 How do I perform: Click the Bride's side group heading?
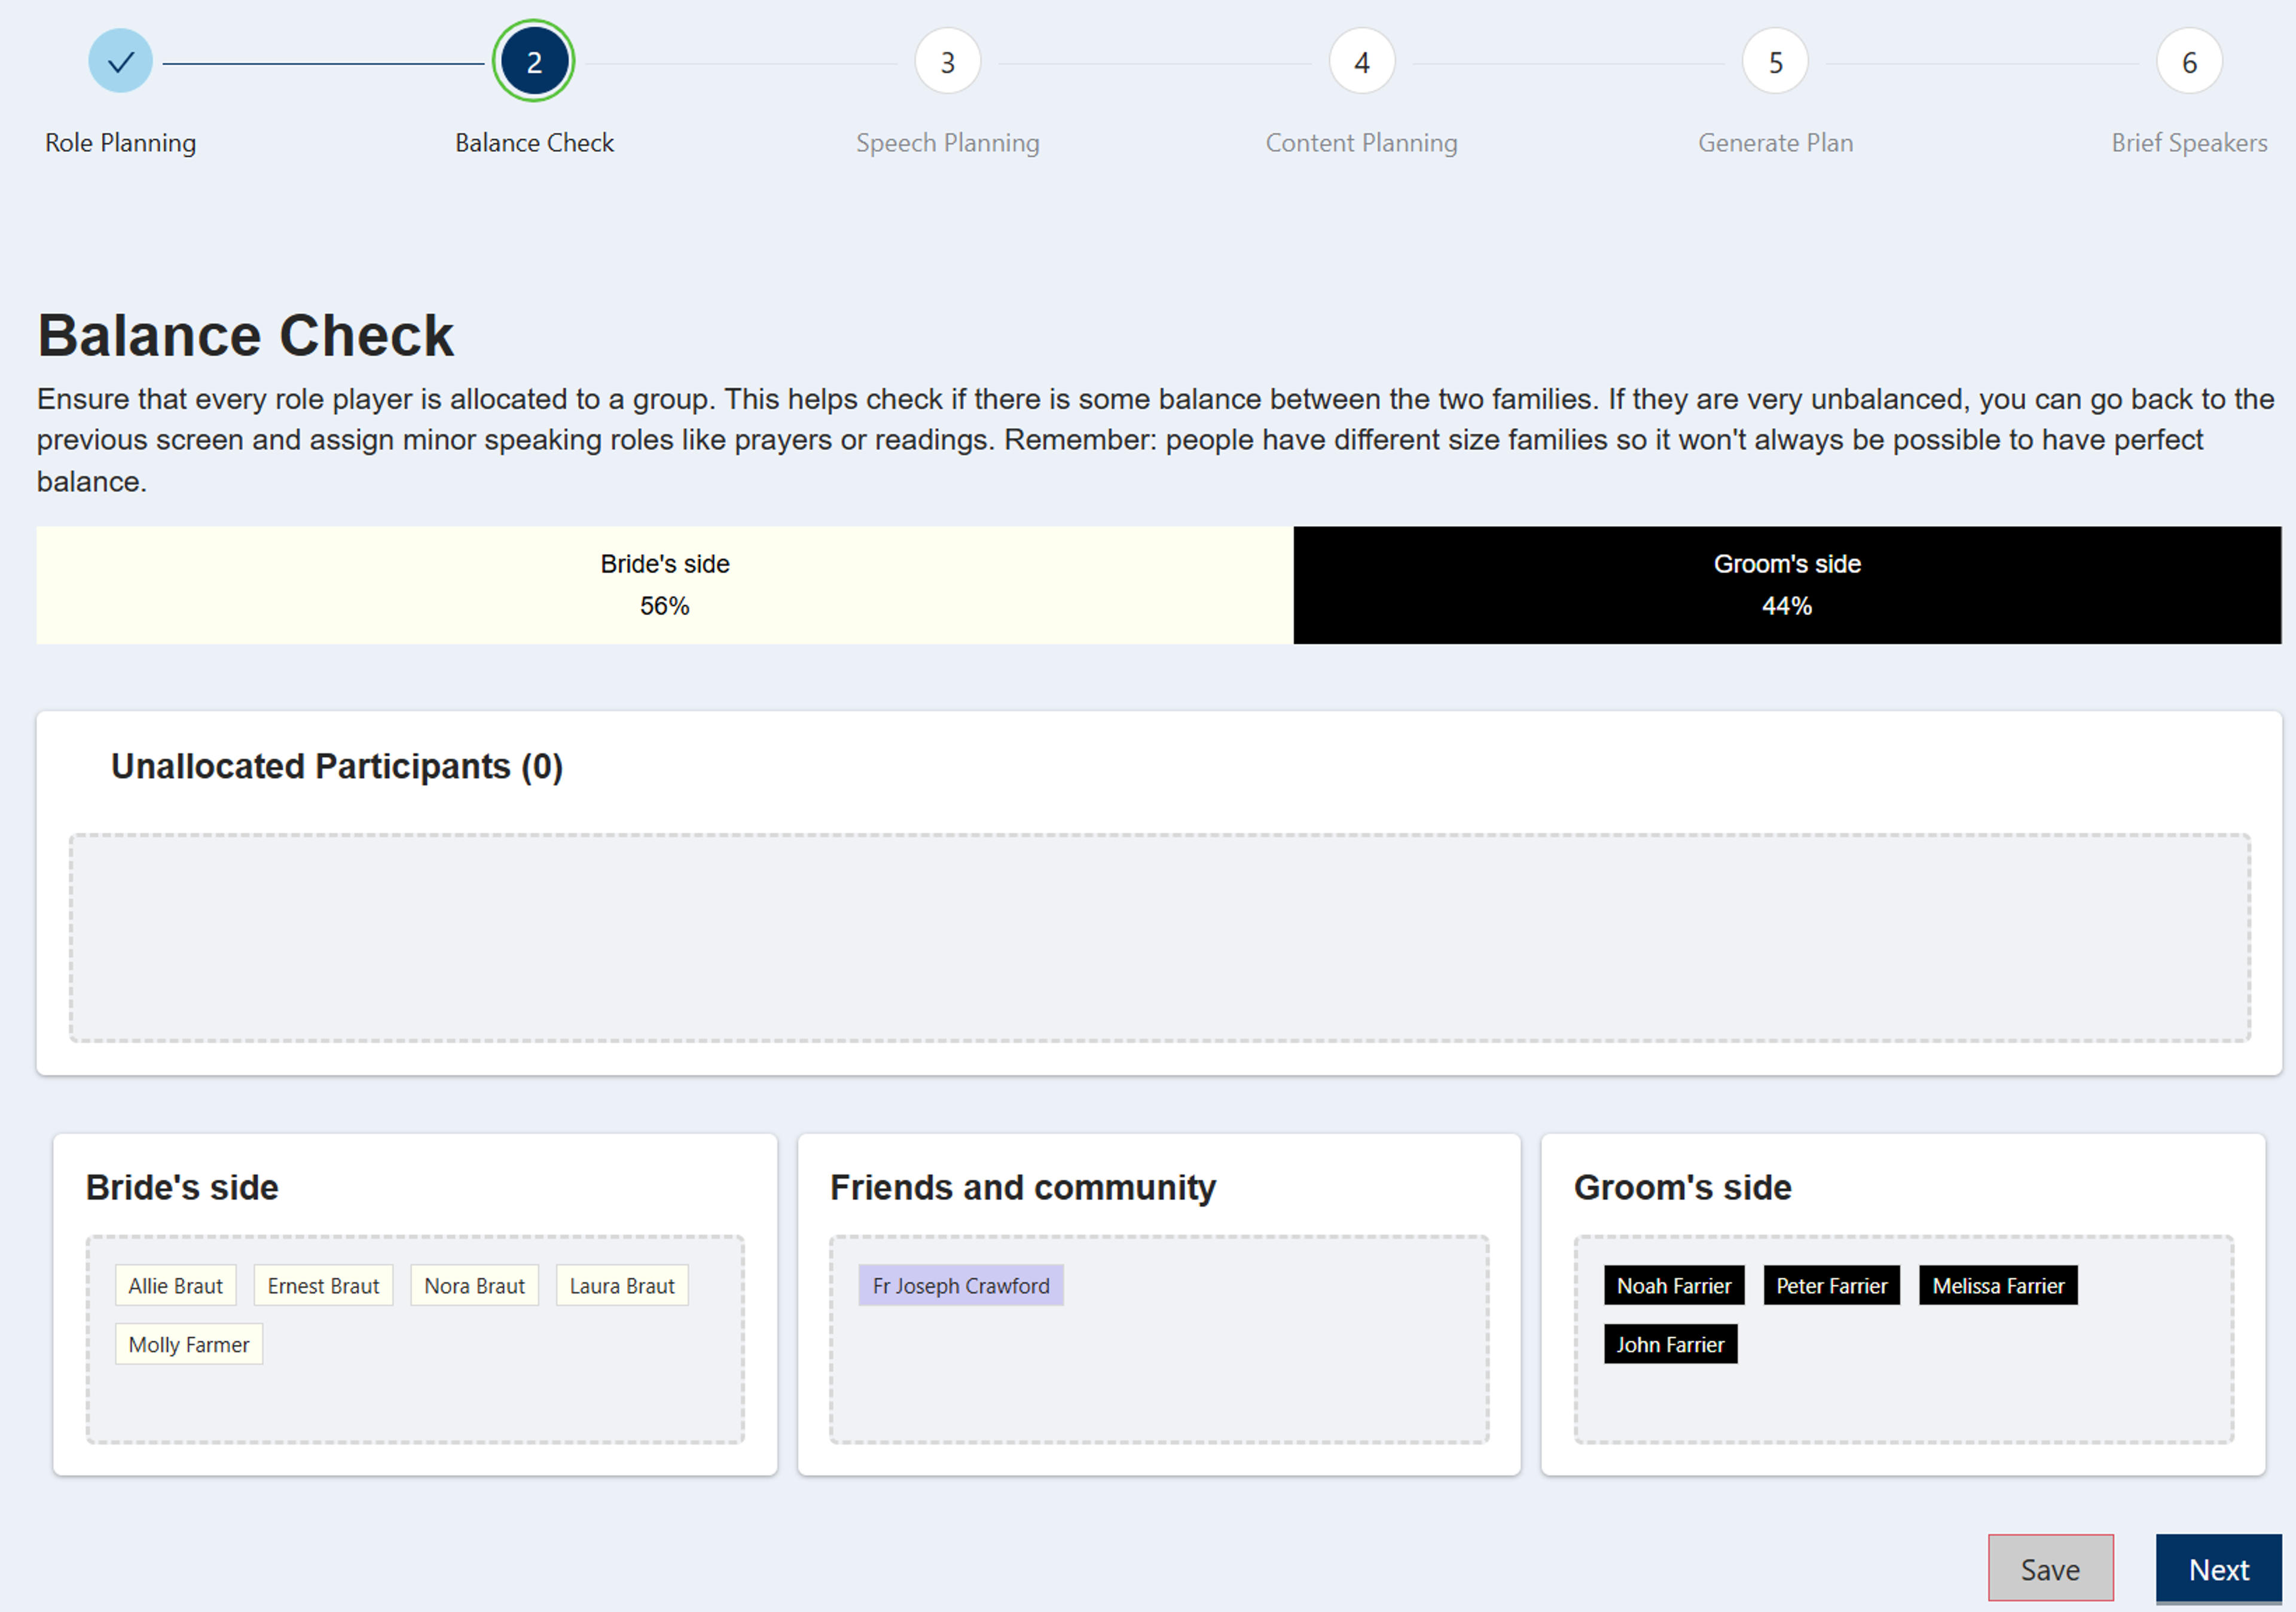pos(182,1188)
